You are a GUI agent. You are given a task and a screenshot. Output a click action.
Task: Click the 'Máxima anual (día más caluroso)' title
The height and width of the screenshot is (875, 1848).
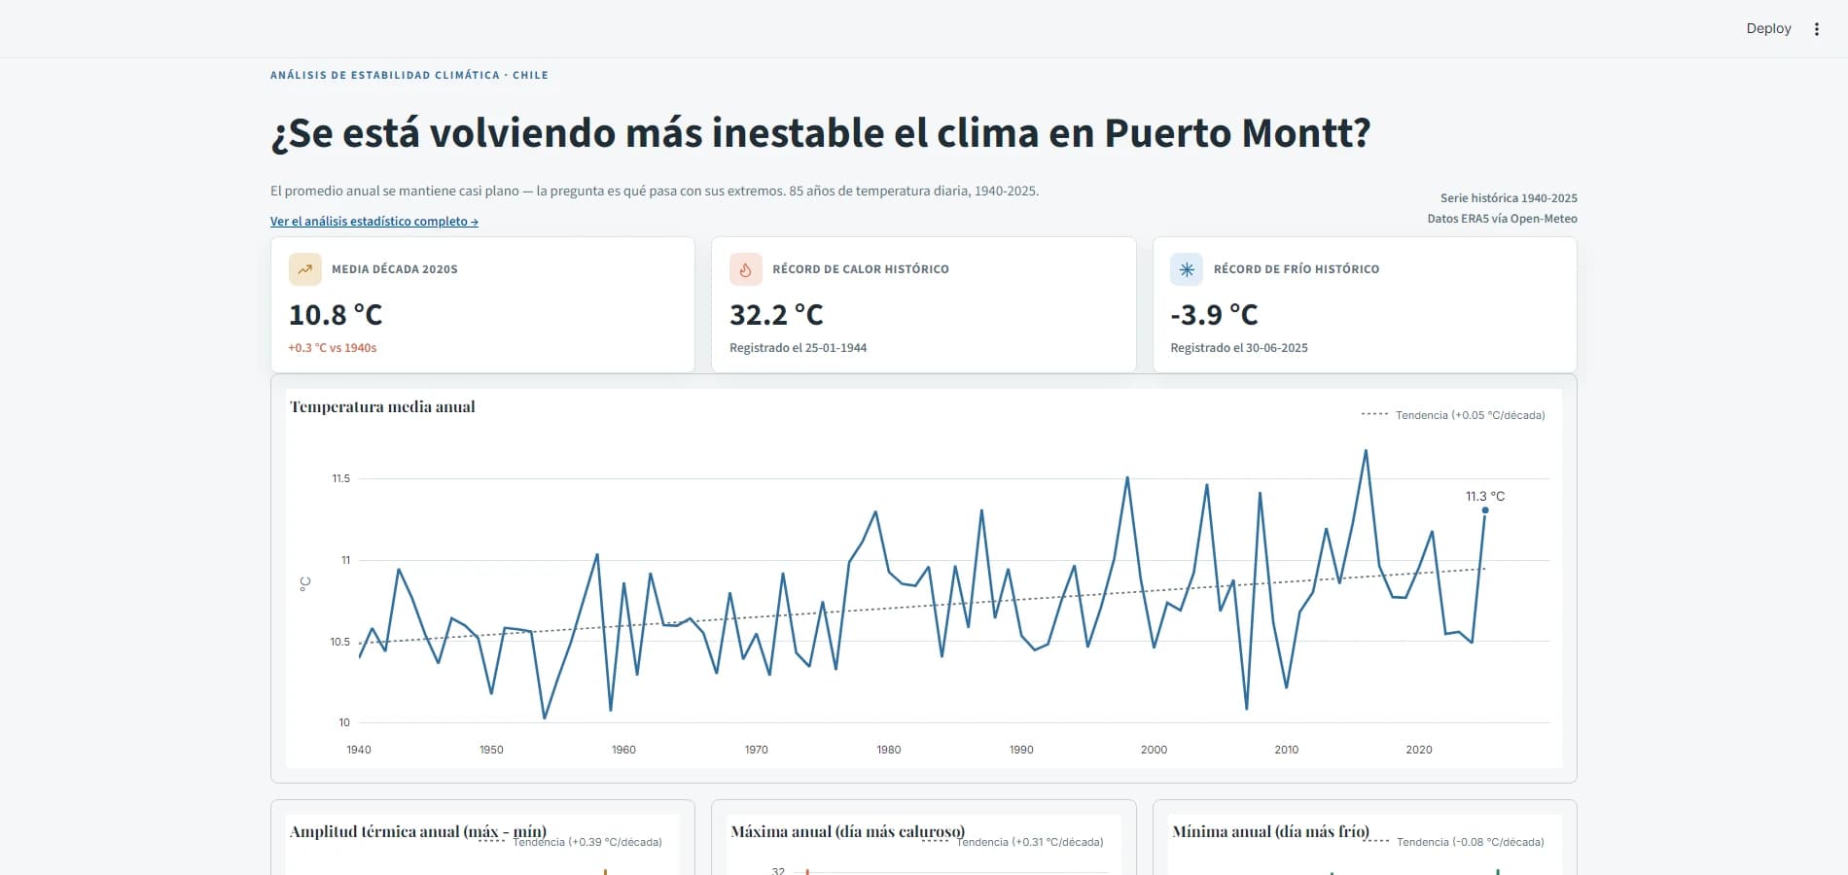[848, 832]
